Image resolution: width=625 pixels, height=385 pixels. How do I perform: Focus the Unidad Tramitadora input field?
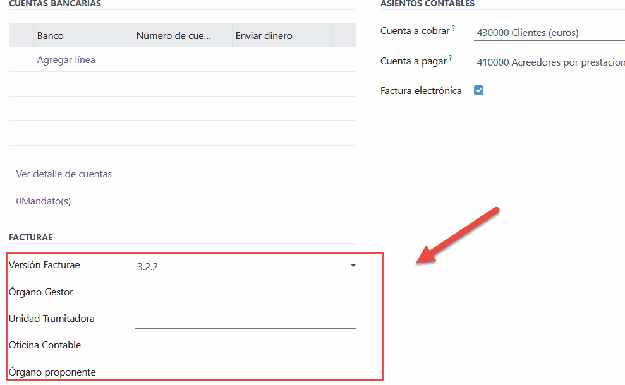pos(245,319)
